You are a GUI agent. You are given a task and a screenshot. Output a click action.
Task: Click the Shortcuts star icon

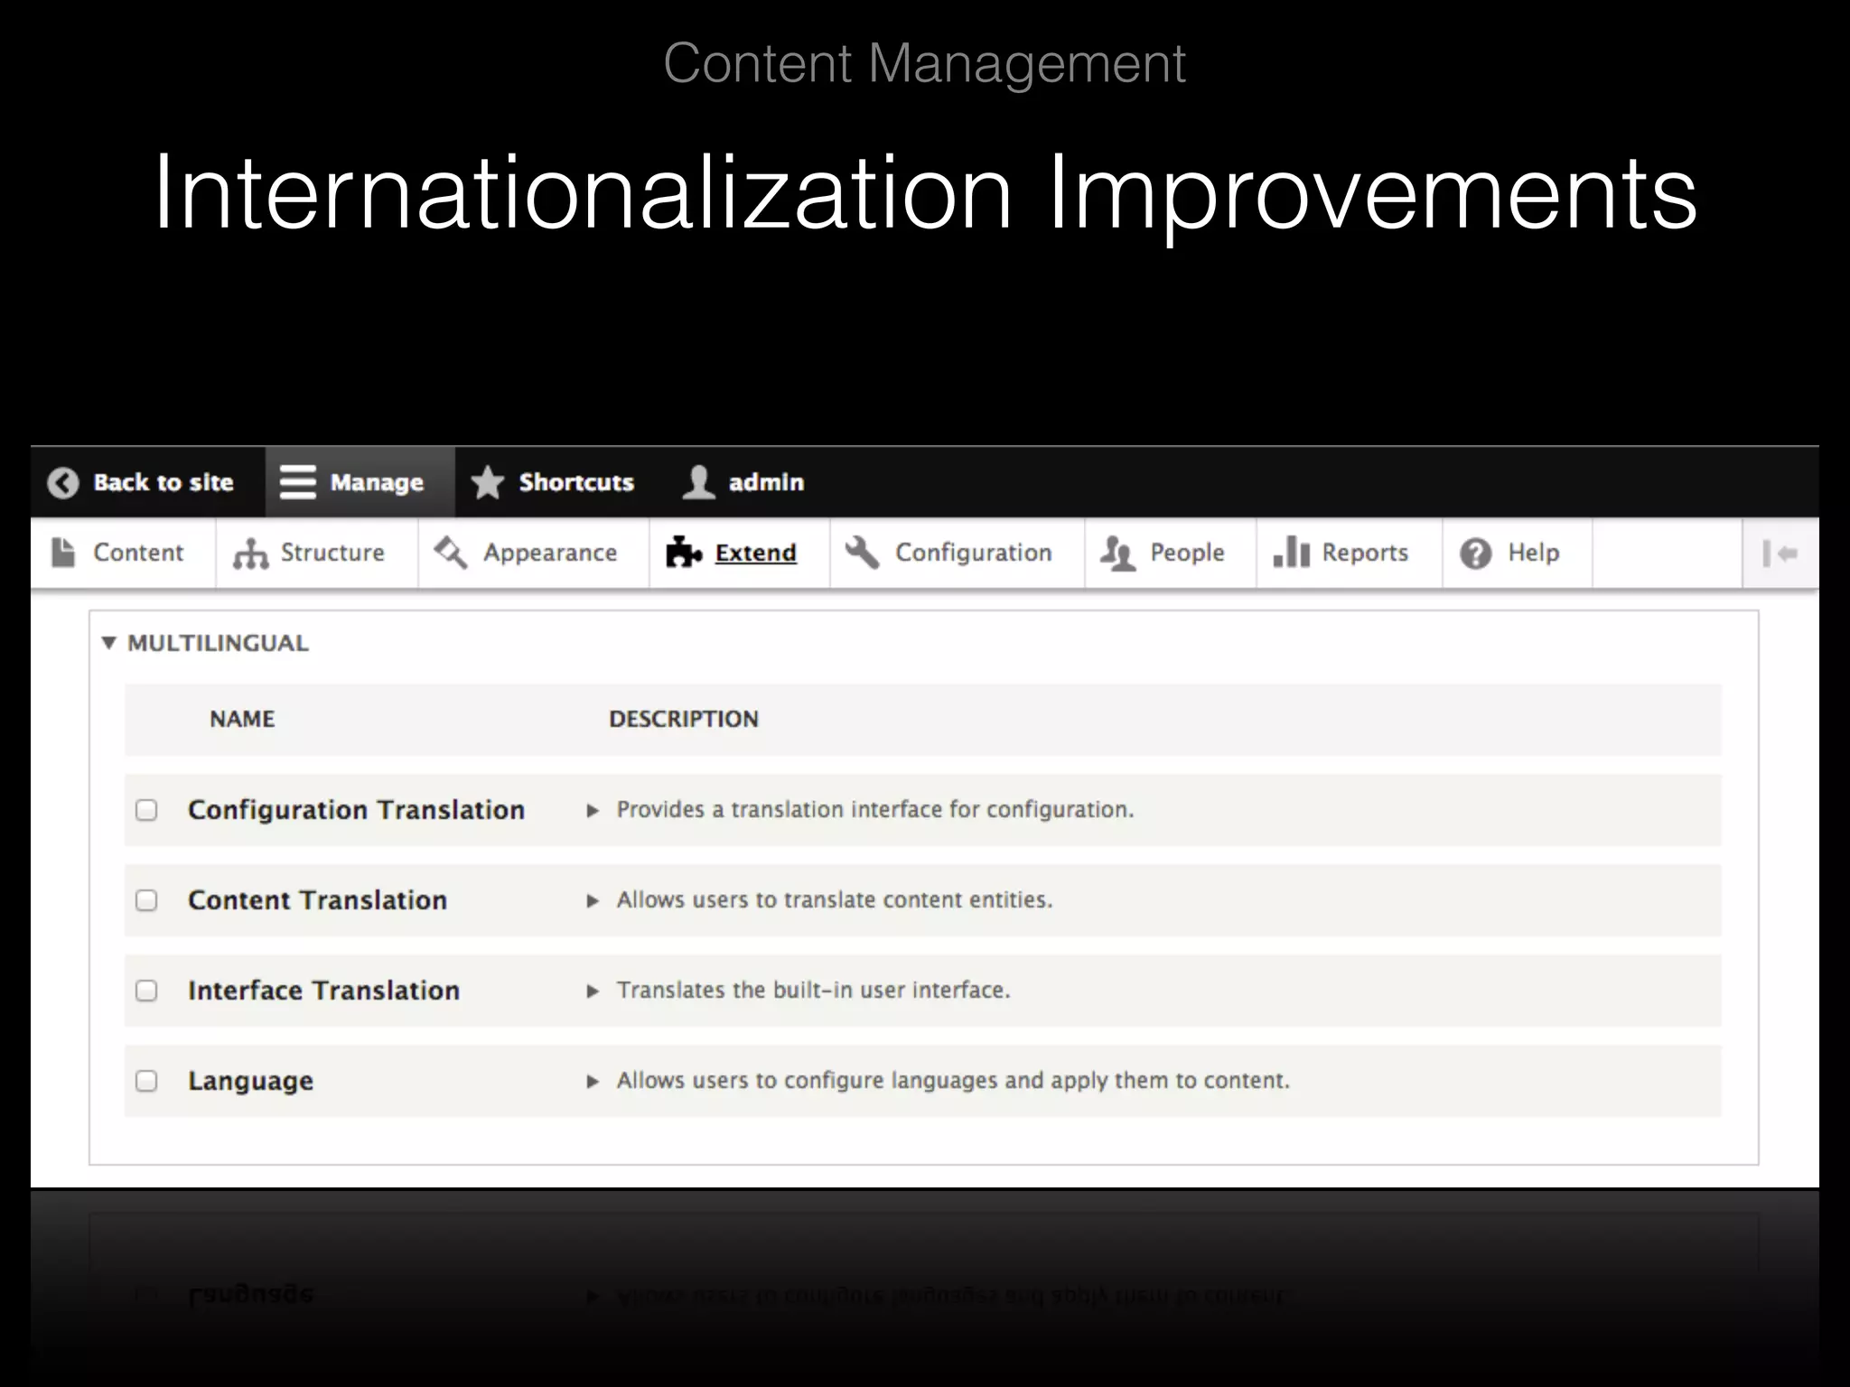click(487, 482)
